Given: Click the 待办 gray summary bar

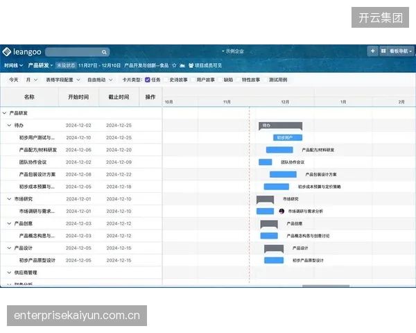Looking at the screenshot, I should 280,126.
